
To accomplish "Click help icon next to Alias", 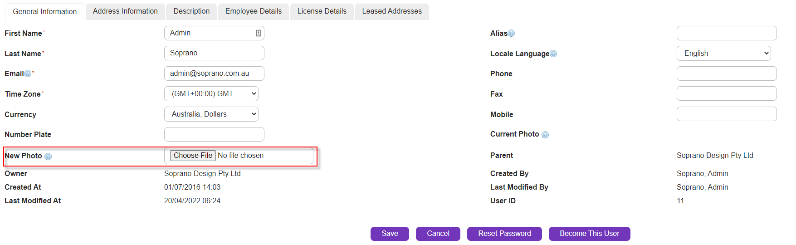I will coord(511,33).
